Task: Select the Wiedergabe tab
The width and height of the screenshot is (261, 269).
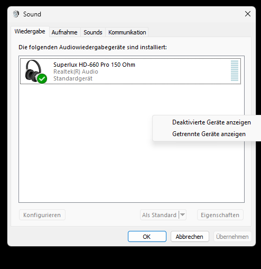Action: point(30,31)
